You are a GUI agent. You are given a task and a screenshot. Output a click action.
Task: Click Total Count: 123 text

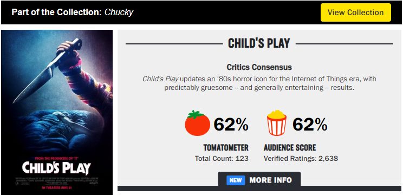point(222,158)
